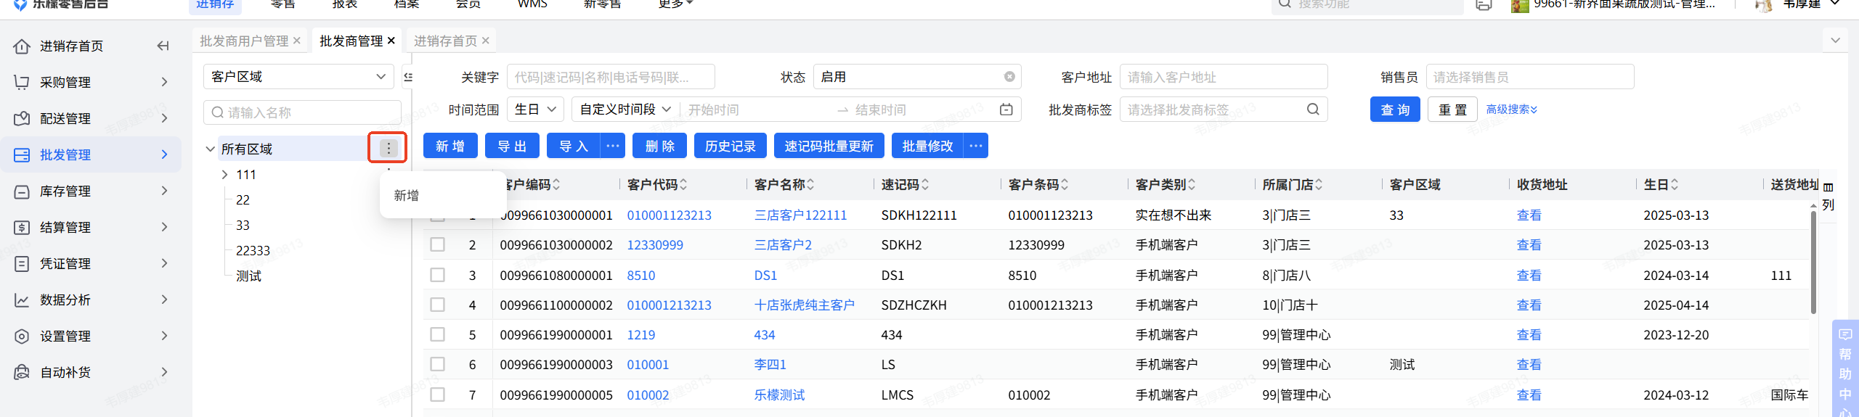Check the row 4 checkbox
Viewport: 1859px width, 417px height.
point(437,305)
